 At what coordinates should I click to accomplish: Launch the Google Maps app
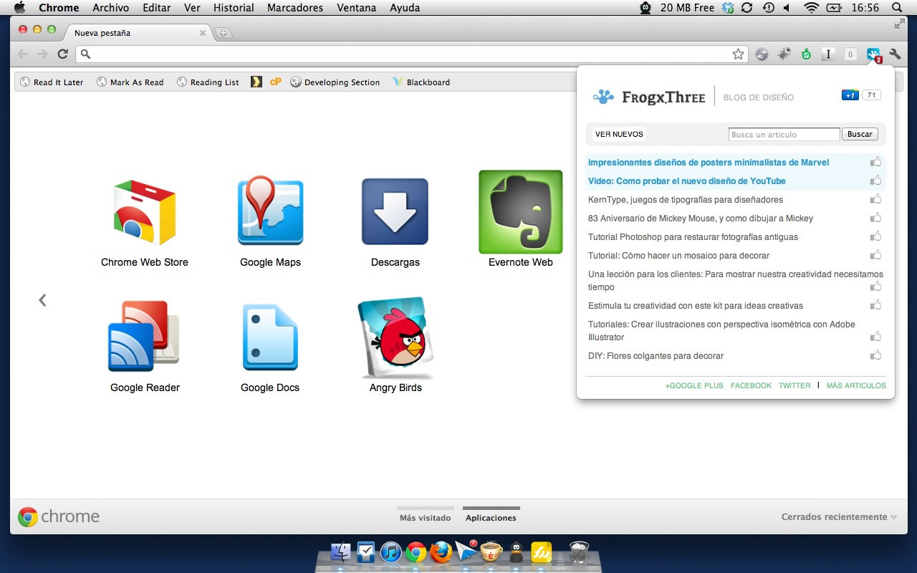(x=270, y=212)
